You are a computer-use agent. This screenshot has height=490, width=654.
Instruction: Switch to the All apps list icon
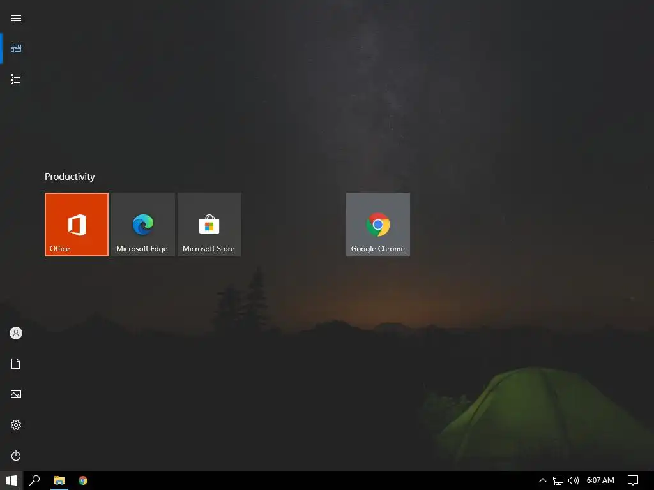click(16, 78)
